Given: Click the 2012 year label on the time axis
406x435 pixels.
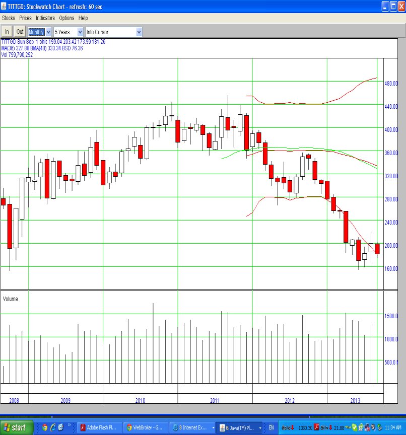Looking at the screenshot, I should [290, 400].
